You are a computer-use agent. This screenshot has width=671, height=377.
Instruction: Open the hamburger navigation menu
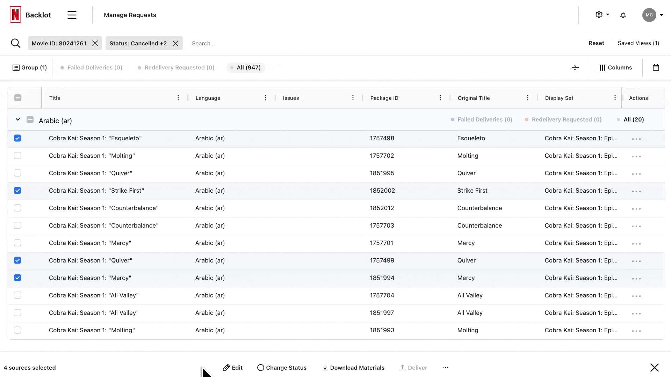click(72, 15)
